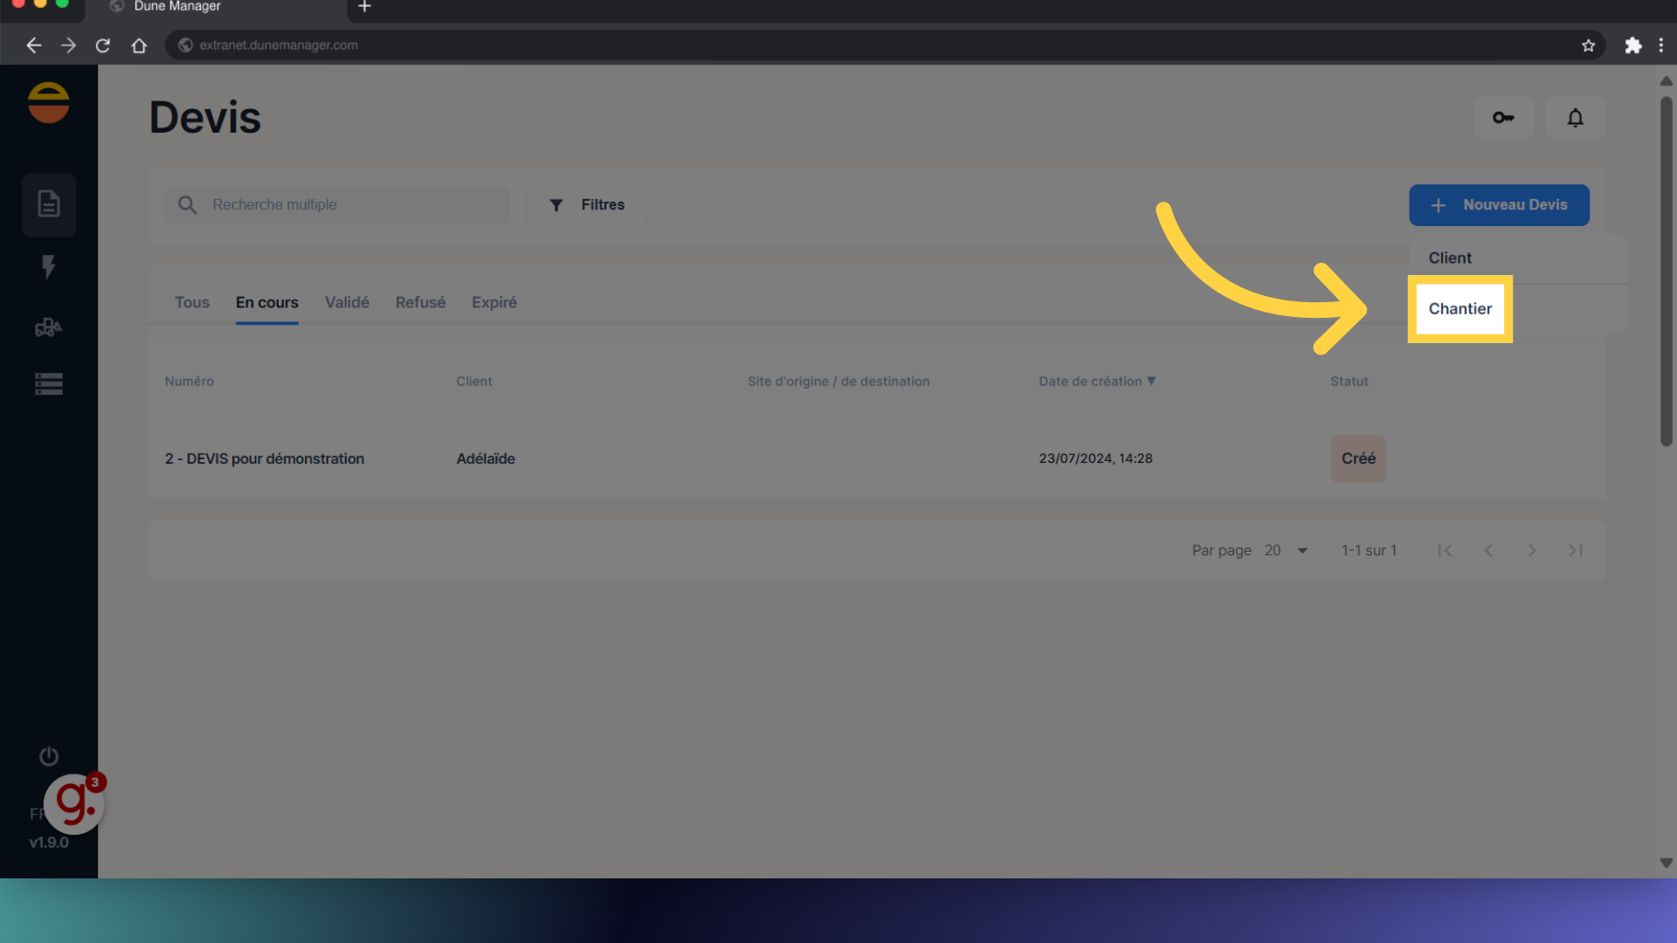This screenshot has width=1677, height=943.
Task: Click the Nouveau Devis button
Action: pyautogui.click(x=1499, y=204)
